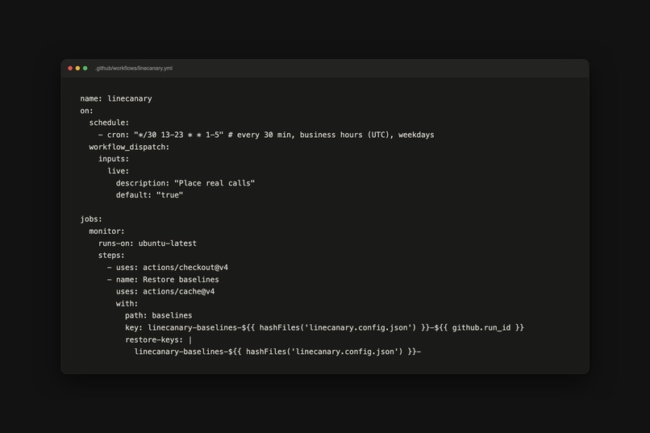Click the 'inputs:' line
The height and width of the screenshot is (433, 650).
pyautogui.click(x=114, y=159)
